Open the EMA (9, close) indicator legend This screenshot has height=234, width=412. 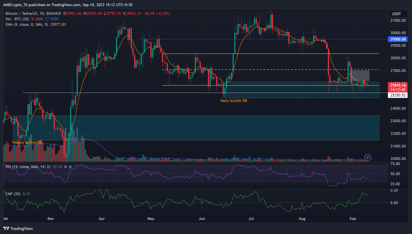tap(27, 24)
